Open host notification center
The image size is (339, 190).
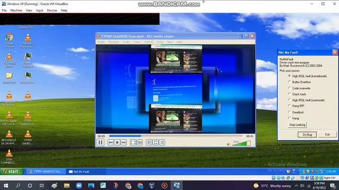pyautogui.click(x=333, y=185)
